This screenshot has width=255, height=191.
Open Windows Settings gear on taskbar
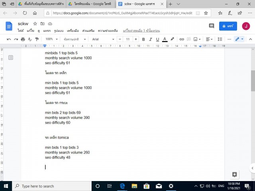point(171,186)
